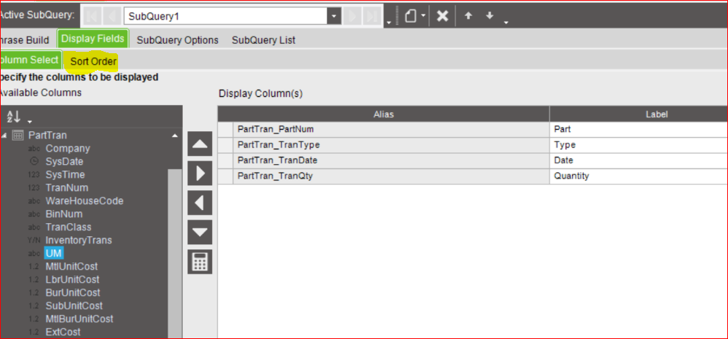Select the BinNum column
This screenshot has width=728, height=339.
click(x=64, y=214)
